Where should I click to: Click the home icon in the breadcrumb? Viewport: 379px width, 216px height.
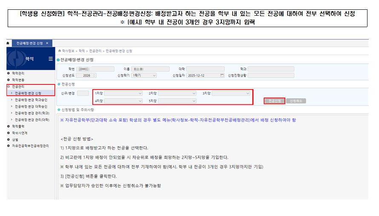[x=59, y=50]
